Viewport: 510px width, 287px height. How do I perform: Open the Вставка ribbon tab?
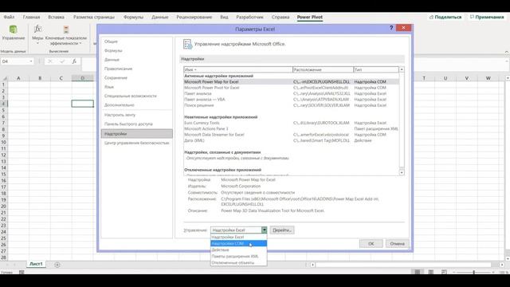tap(56, 17)
